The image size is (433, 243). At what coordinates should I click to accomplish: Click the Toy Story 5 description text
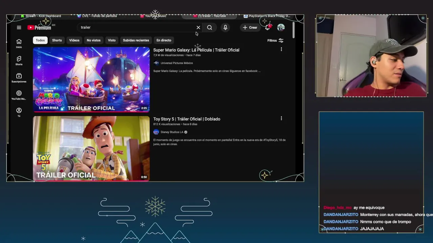(x=219, y=142)
